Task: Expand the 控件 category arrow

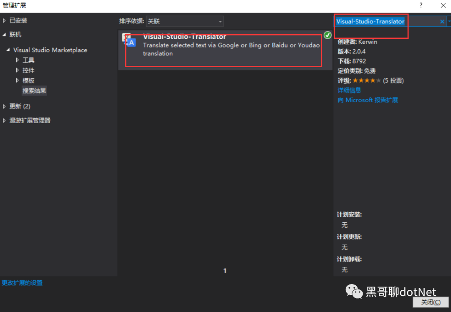Action: click(18, 70)
